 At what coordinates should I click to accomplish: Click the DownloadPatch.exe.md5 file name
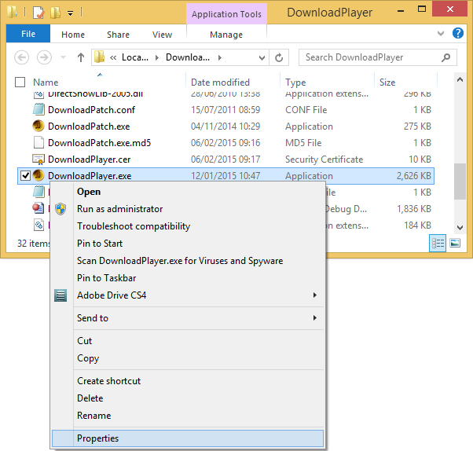tap(99, 143)
